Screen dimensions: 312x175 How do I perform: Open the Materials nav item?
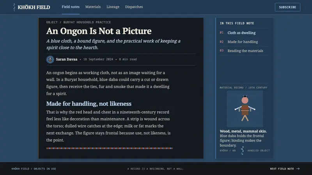point(93,7)
